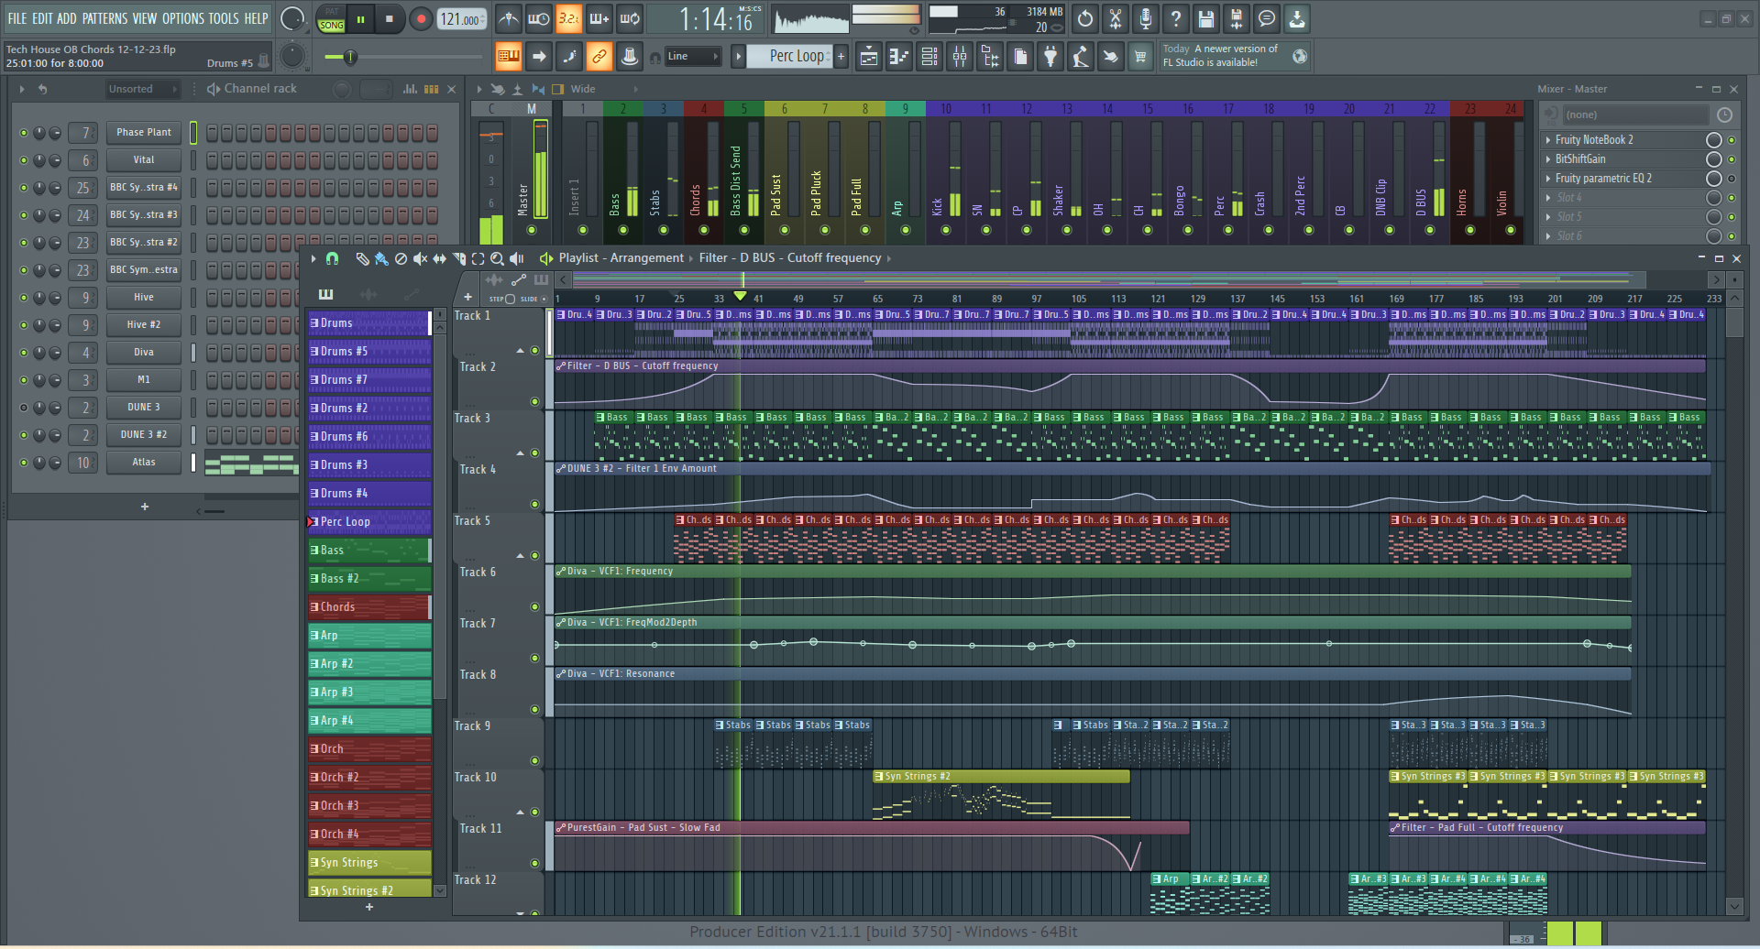Click the render/export audio file icon

(1236, 18)
